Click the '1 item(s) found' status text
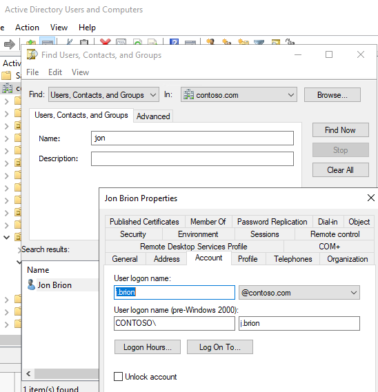The image size is (378, 392). coord(51,389)
